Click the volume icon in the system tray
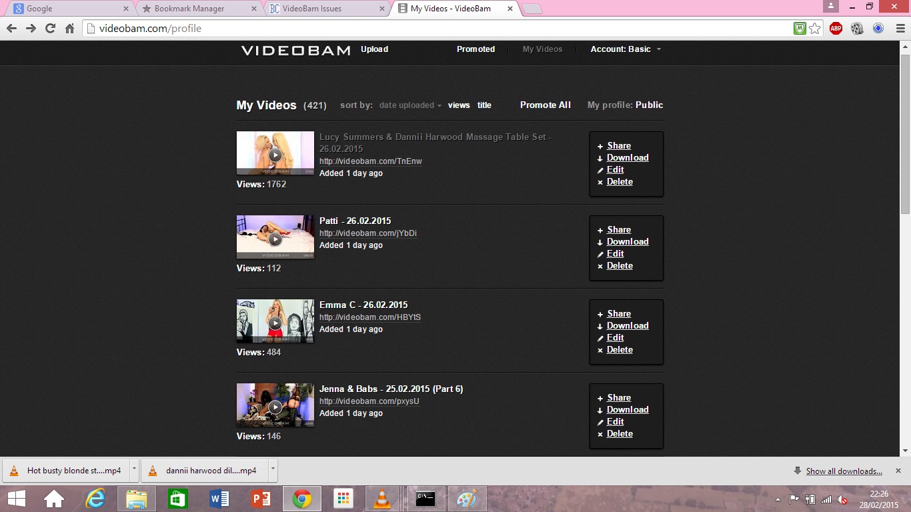 843,499
